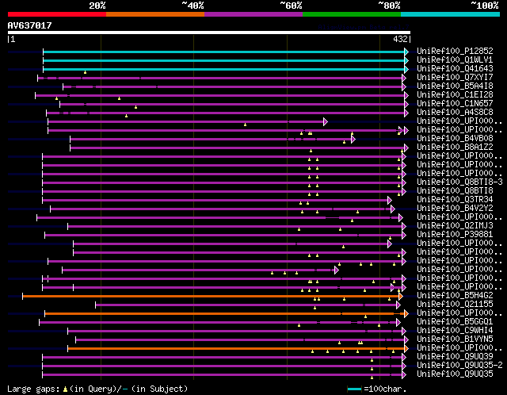The height and width of the screenshot is (395, 507).
Task: Click the orange alignment bar for B5H4G2
Action: point(211,297)
